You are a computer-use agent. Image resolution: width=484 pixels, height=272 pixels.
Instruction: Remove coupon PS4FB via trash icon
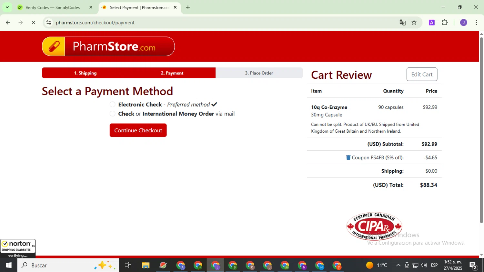348,157
